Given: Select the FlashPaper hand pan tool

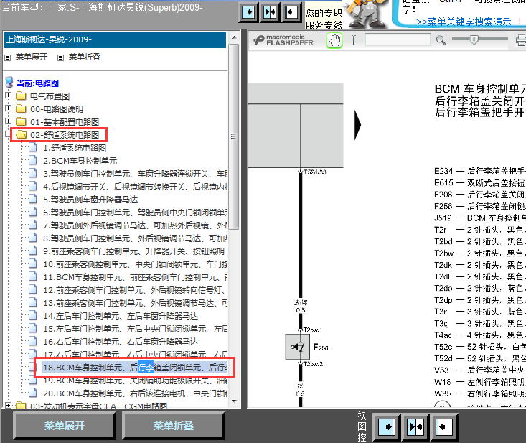Looking at the screenshot, I should pyautogui.click(x=334, y=40).
